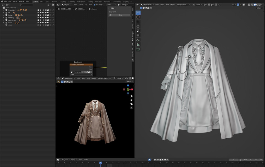Expand the JSK collection tree item
265x167 pixels.
pos(4,13)
